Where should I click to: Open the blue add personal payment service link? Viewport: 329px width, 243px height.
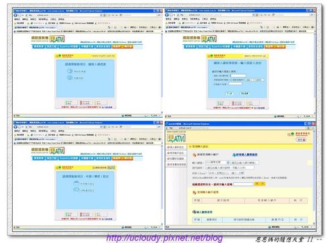[245, 155]
